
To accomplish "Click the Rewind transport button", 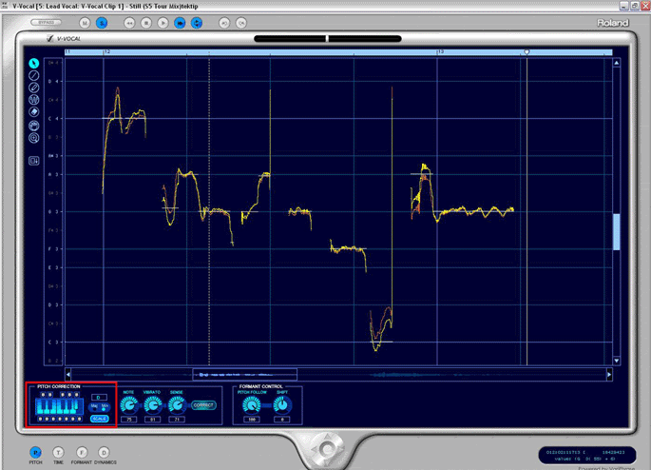I will point(129,23).
